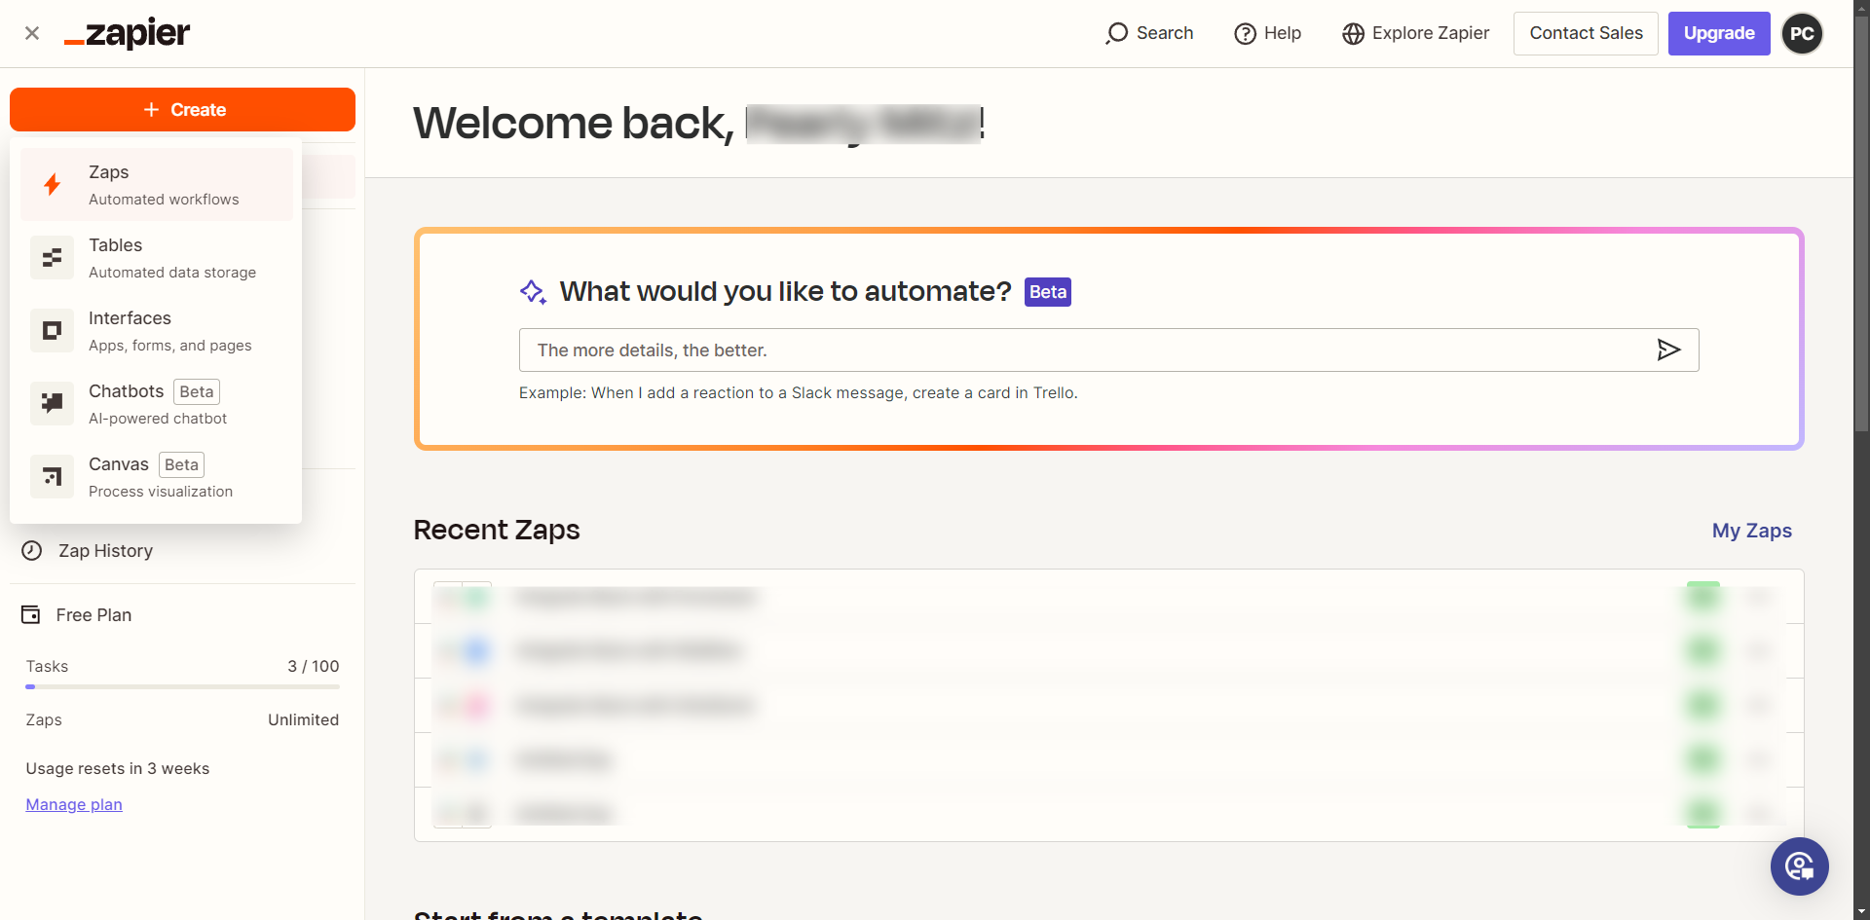Viewport: 1870px width, 920px height.
Task: Open Search in the top bar
Action: pos(1150,34)
